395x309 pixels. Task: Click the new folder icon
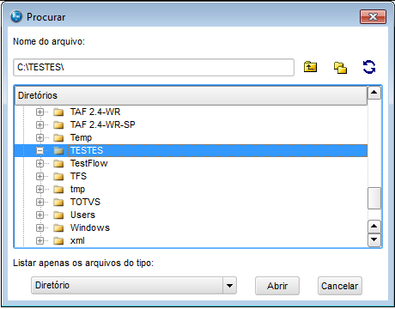340,68
